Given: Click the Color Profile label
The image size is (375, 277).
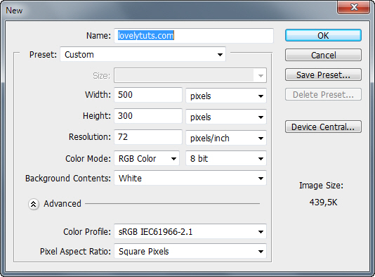Looking at the screenshot, I should point(87,232).
